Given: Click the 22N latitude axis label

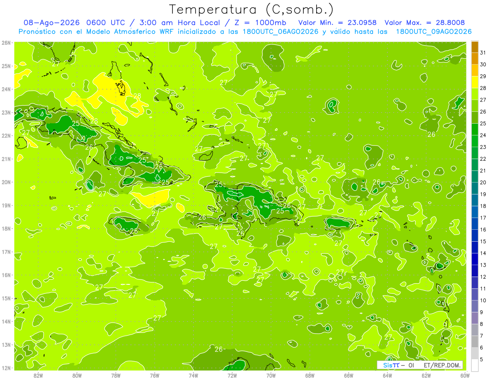Looking at the screenshot, I should click(x=6, y=136).
